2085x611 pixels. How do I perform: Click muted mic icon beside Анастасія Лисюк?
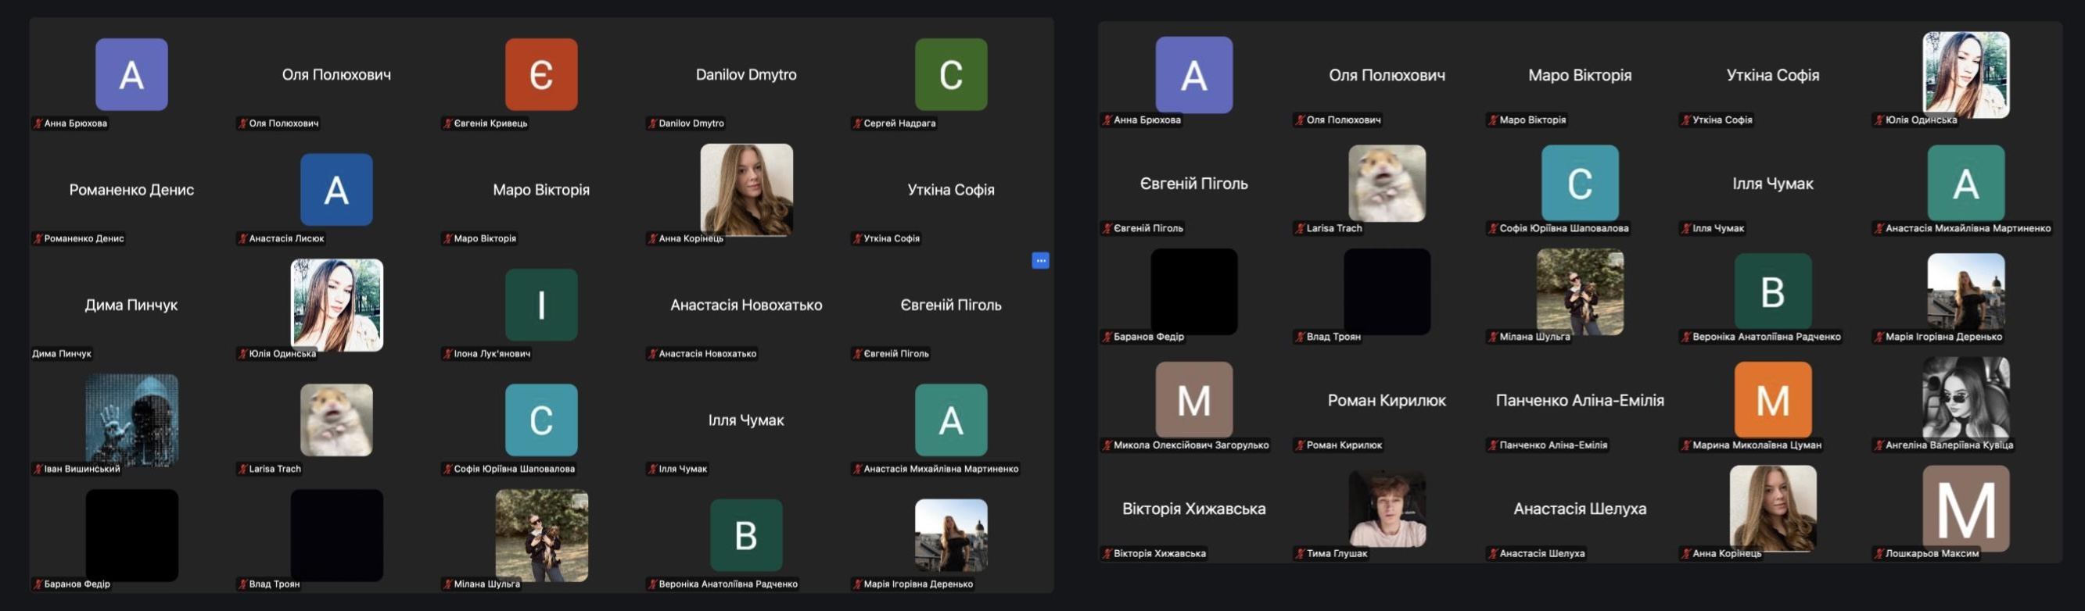242,238
